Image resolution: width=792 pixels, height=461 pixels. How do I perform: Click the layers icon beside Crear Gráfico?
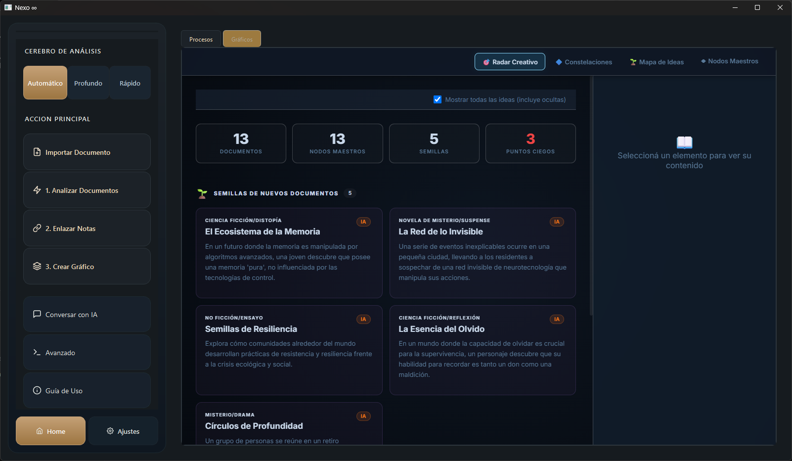point(37,266)
